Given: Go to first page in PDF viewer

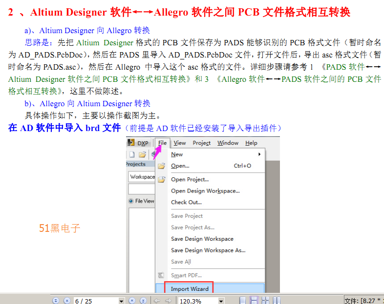Looking at the screenshot, I should (56, 301).
